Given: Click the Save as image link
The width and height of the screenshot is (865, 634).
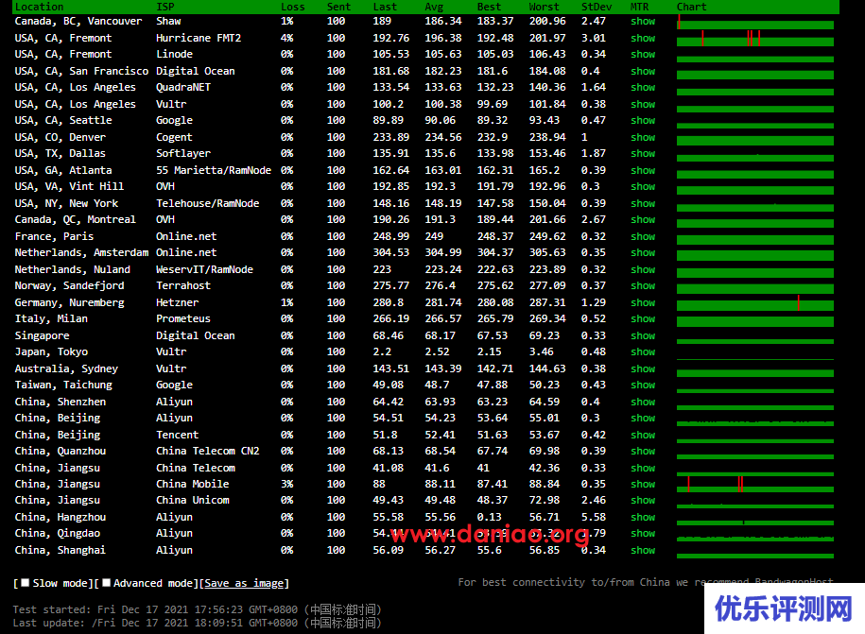Looking at the screenshot, I should pyautogui.click(x=245, y=583).
